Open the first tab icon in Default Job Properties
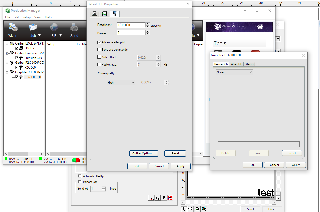The width and height of the screenshot is (320, 212). (94, 14)
